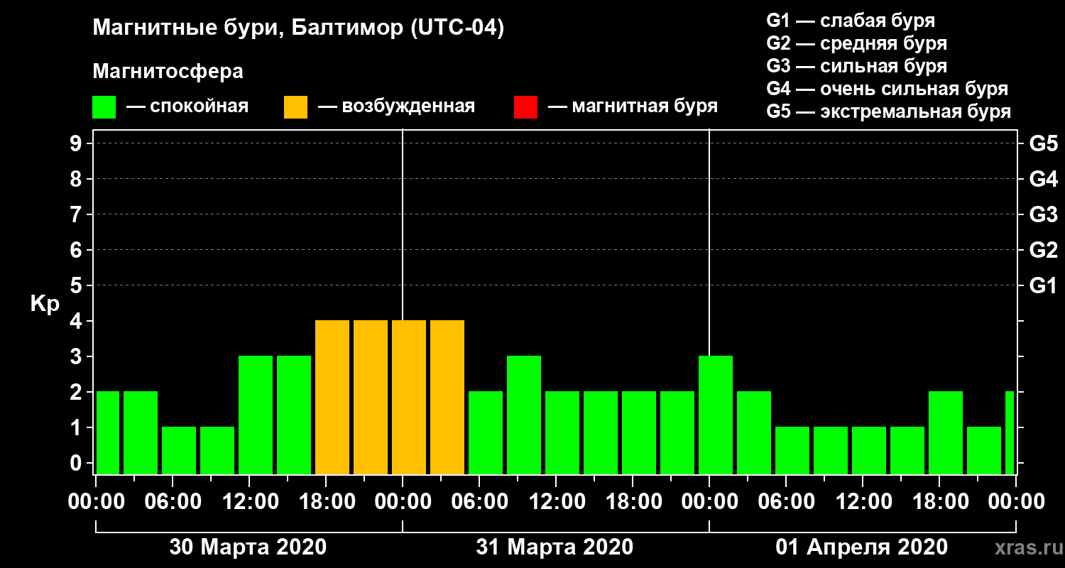
Task: Click the 30 March 18:00–21:00 orange bar
Action: (x=332, y=397)
